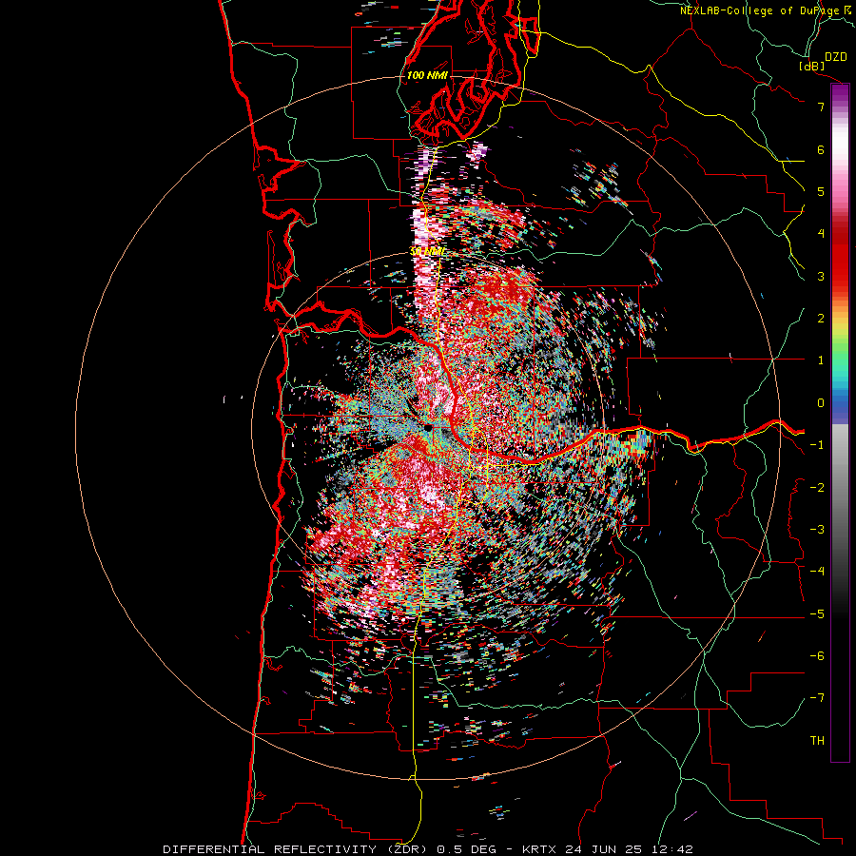The height and width of the screenshot is (856, 856).
Task: Click the 100 NMI range ring label
Action: point(427,75)
